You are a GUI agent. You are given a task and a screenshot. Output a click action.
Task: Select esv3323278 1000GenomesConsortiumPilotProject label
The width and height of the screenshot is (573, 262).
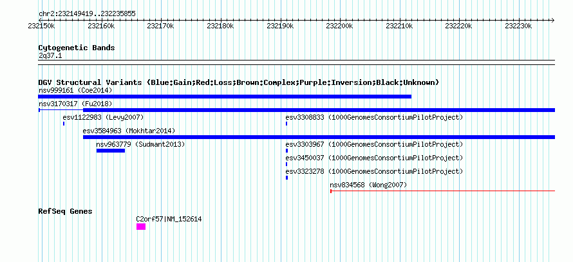click(374, 171)
